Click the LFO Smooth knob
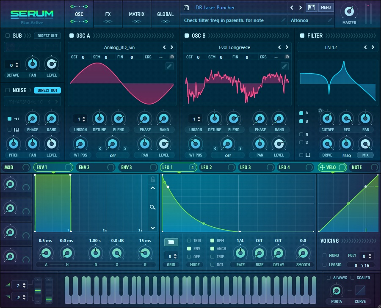This screenshot has height=308, width=381. tap(303, 253)
